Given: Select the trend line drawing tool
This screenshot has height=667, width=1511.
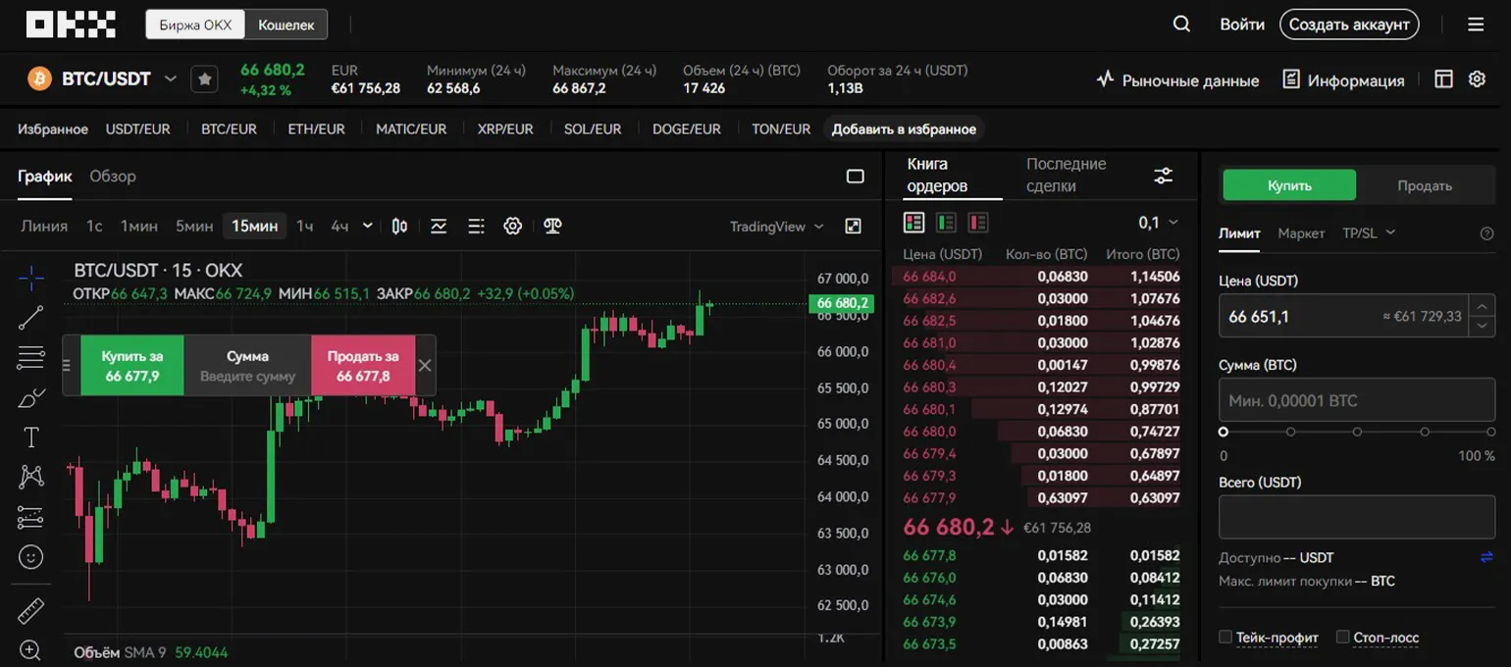Looking at the screenshot, I should click(x=31, y=317).
